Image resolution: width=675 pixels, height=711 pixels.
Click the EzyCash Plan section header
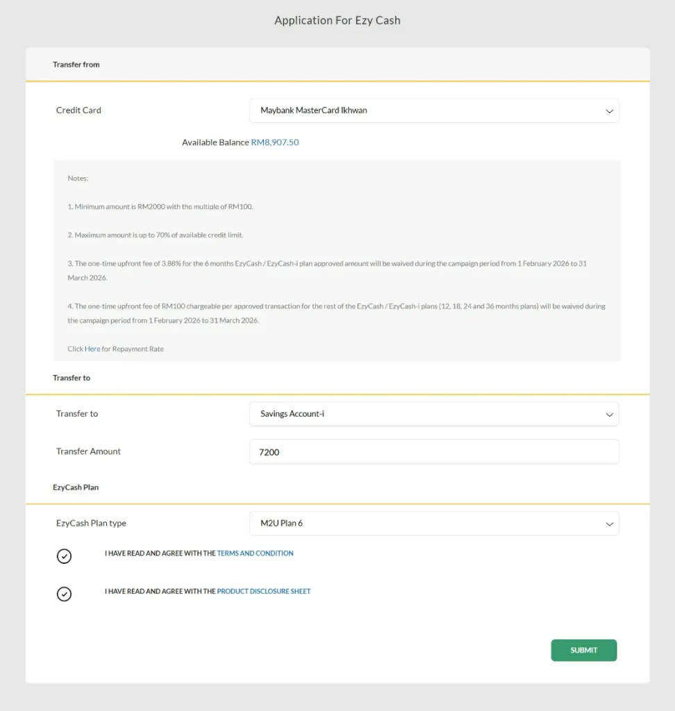point(76,487)
